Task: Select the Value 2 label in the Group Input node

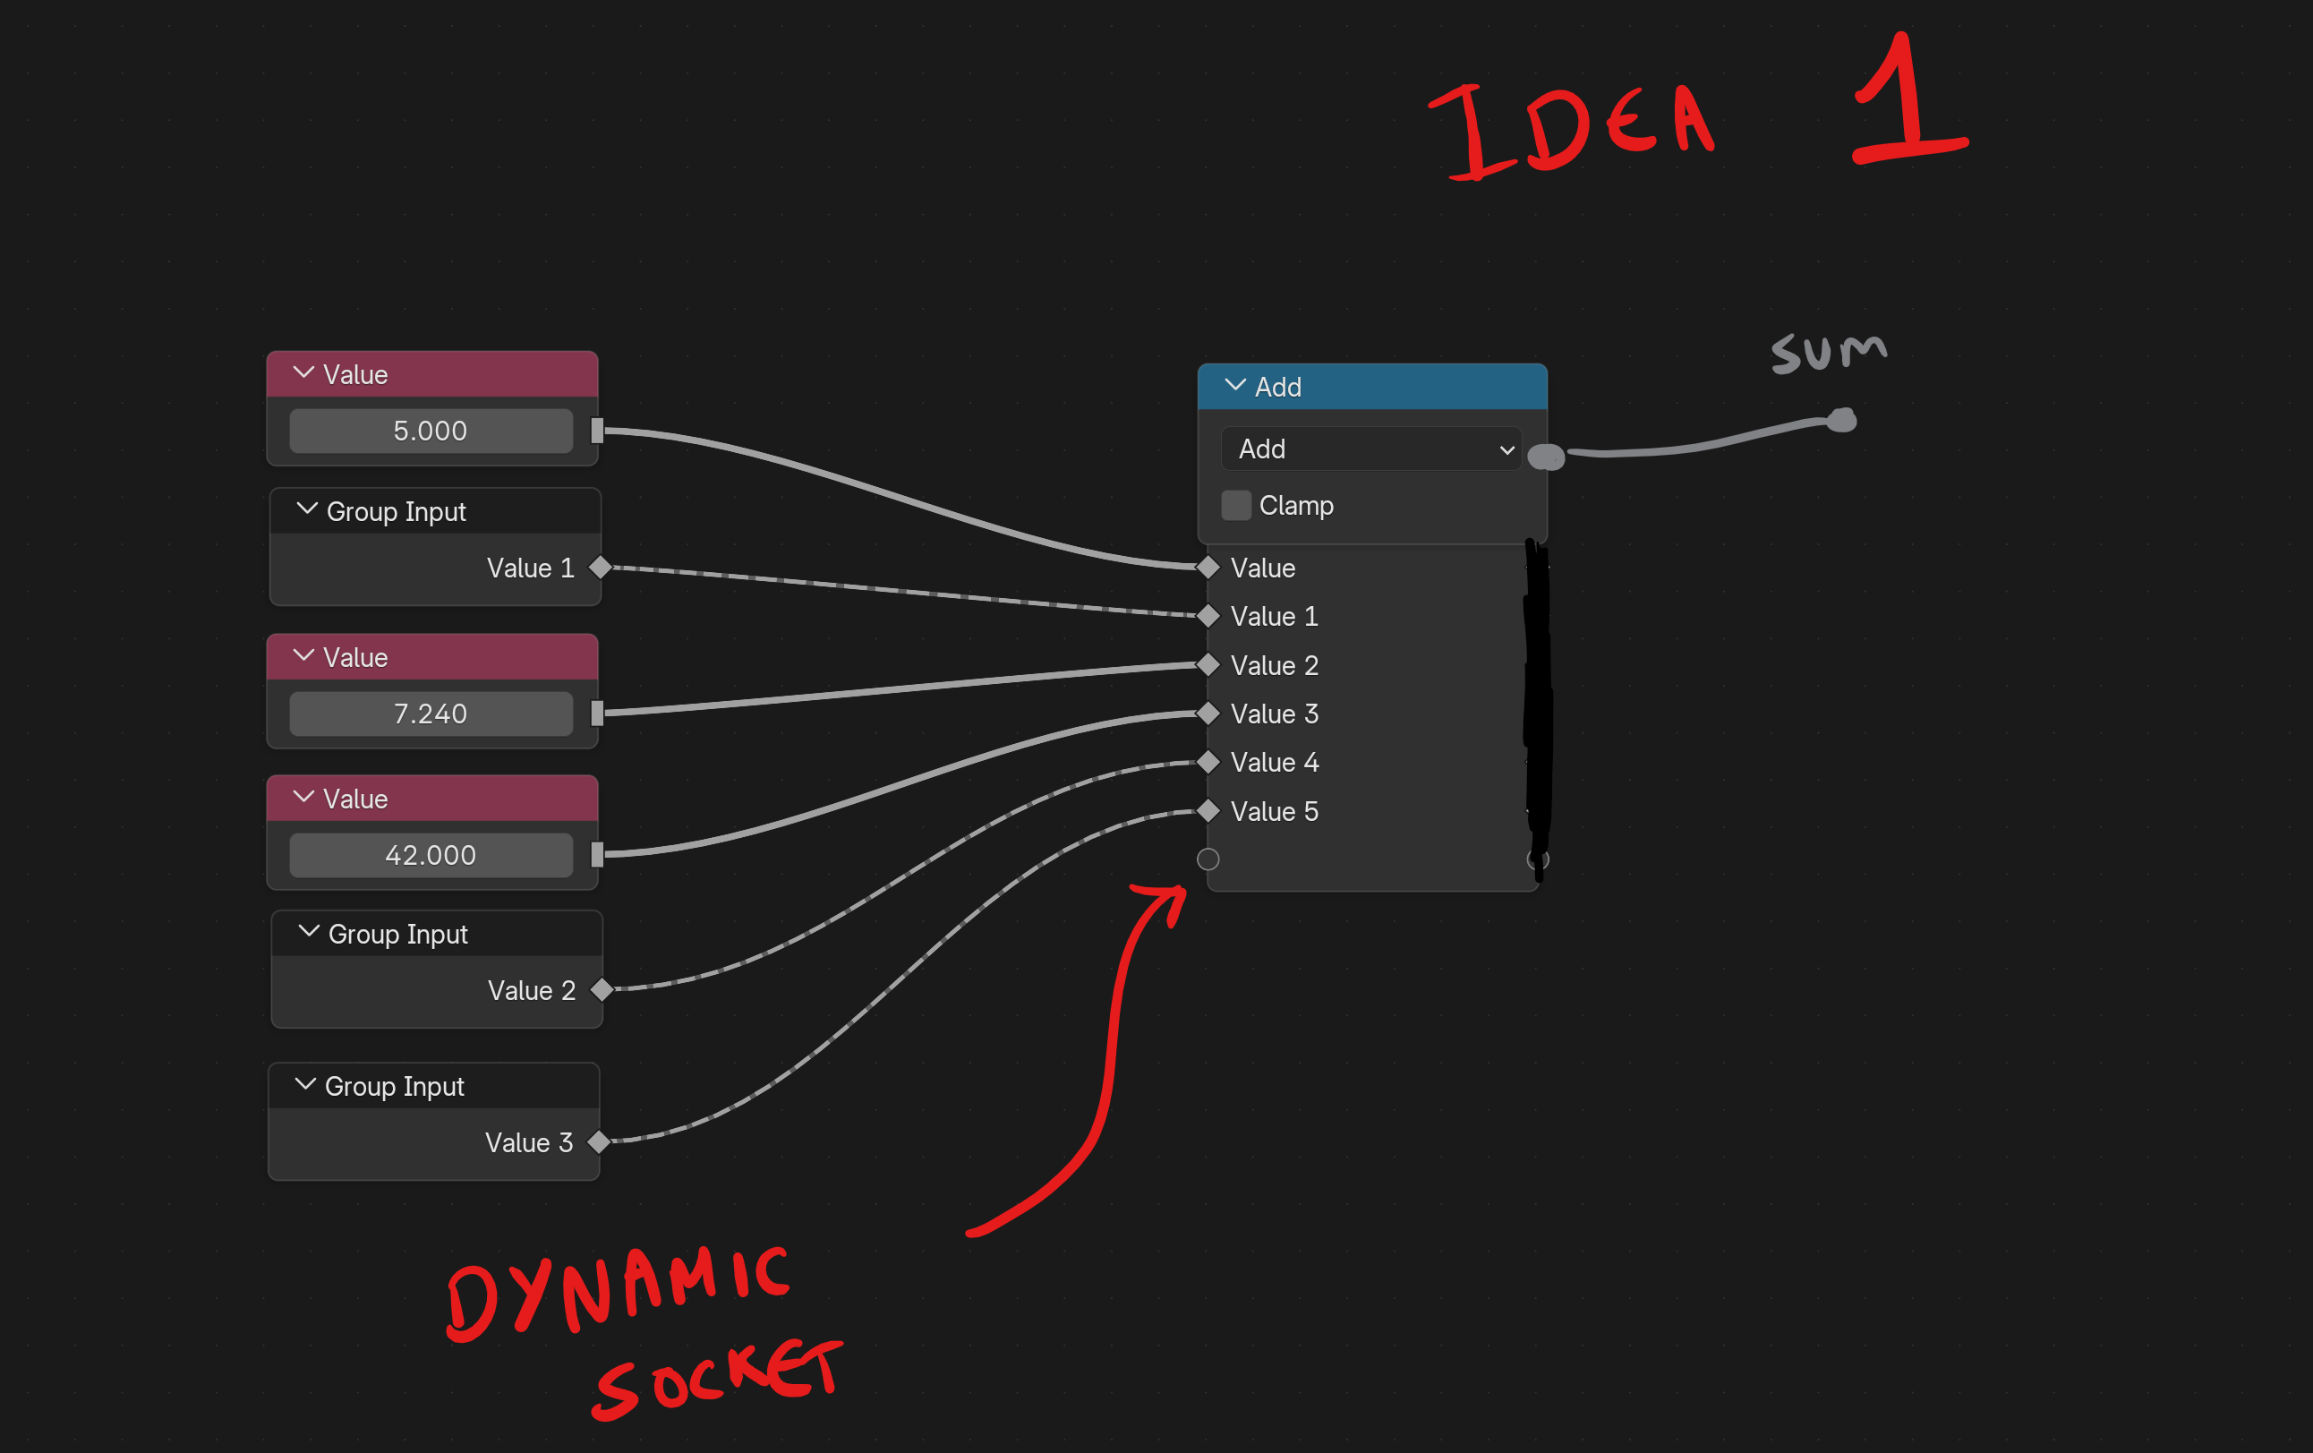Action: pos(532,991)
